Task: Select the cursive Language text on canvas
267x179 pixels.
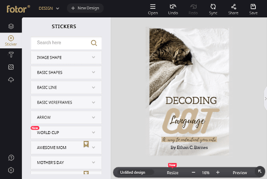Action: click(x=187, y=121)
